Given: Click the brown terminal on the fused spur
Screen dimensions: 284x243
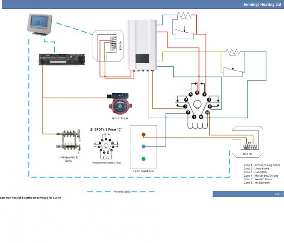Looking at the screenshot, I should point(143,135).
